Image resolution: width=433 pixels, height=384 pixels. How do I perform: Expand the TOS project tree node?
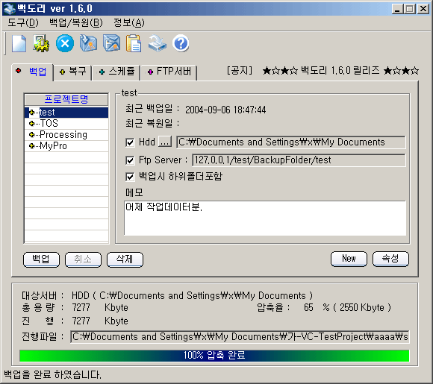pyautogui.click(x=32, y=123)
